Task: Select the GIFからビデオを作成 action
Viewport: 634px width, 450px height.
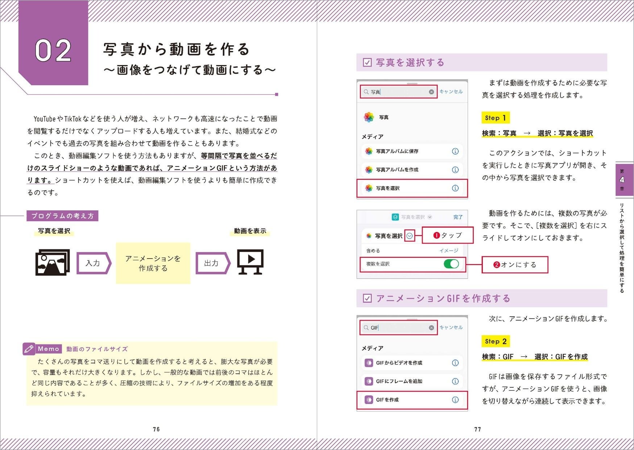Action: (412, 363)
